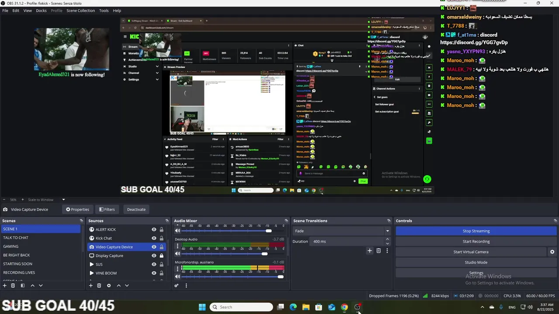Hide the Display Capture source

(x=154, y=256)
